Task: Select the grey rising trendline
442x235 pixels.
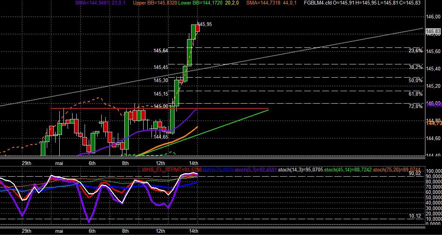Action: [212, 67]
